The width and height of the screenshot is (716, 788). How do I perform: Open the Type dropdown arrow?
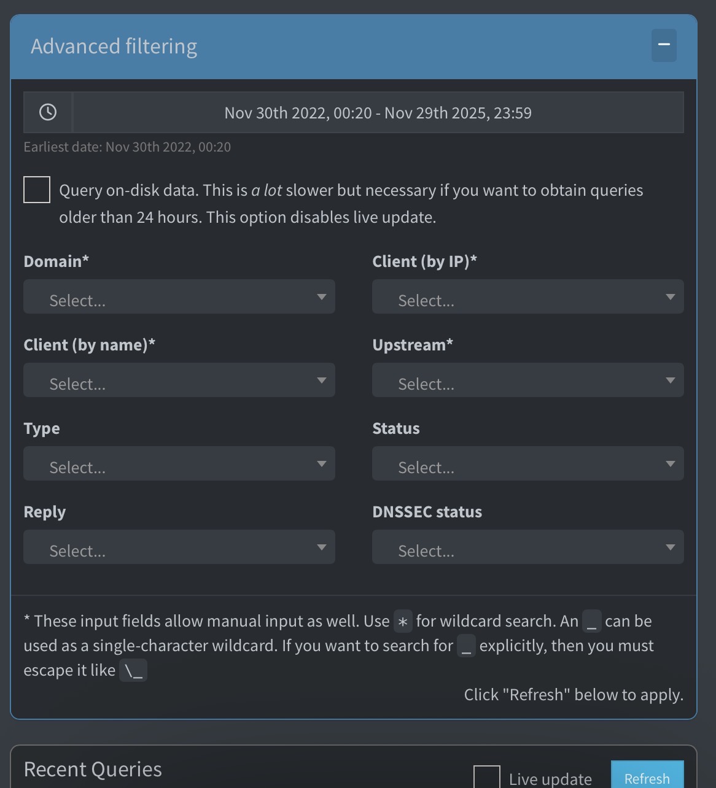point(322,464)
